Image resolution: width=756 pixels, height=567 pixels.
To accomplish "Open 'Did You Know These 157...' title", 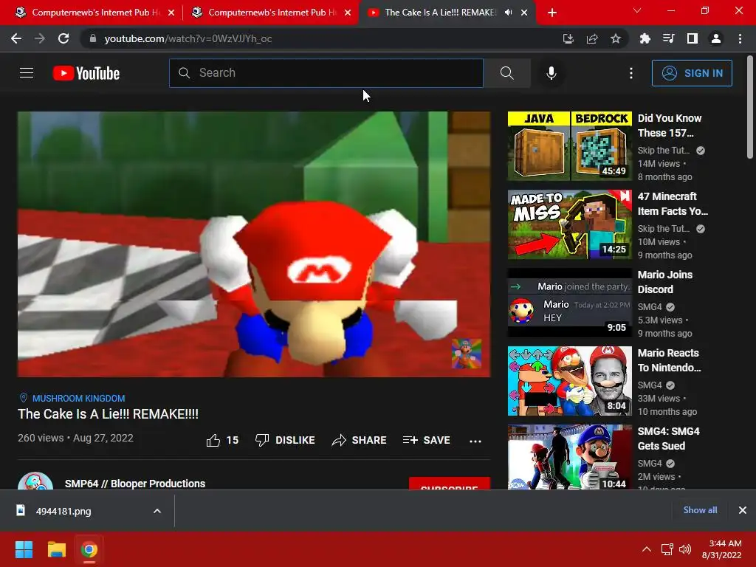I will pos(670,126).
